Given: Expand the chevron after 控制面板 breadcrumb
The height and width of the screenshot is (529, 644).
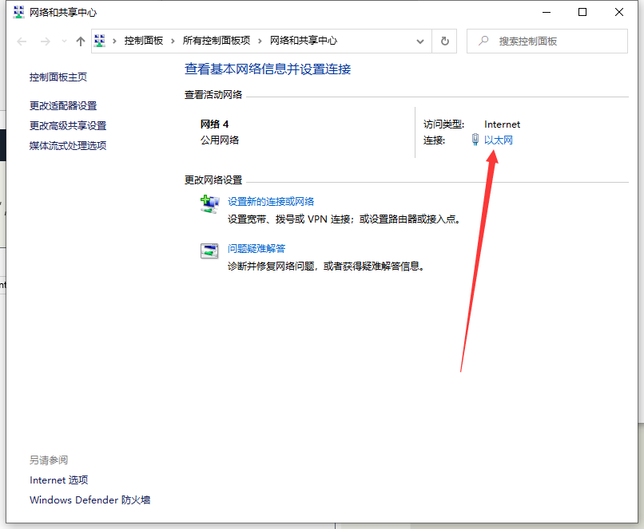Looking at the screenshot, I should pyautogui.click(x=173, y=41).
